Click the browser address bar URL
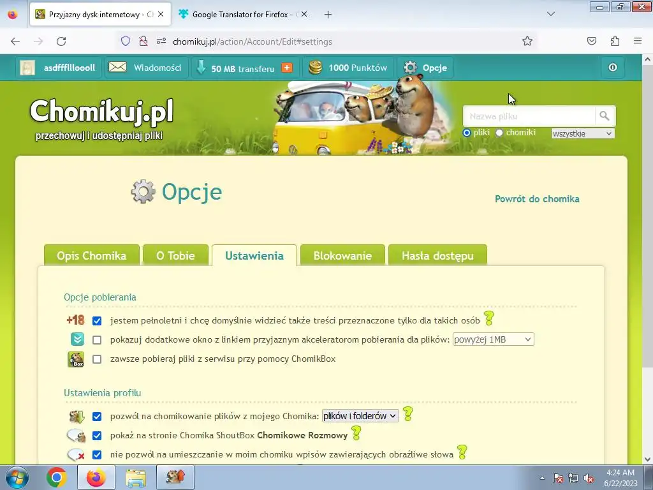The width and height of the screenshot is (653, 490). pos(253,41)
